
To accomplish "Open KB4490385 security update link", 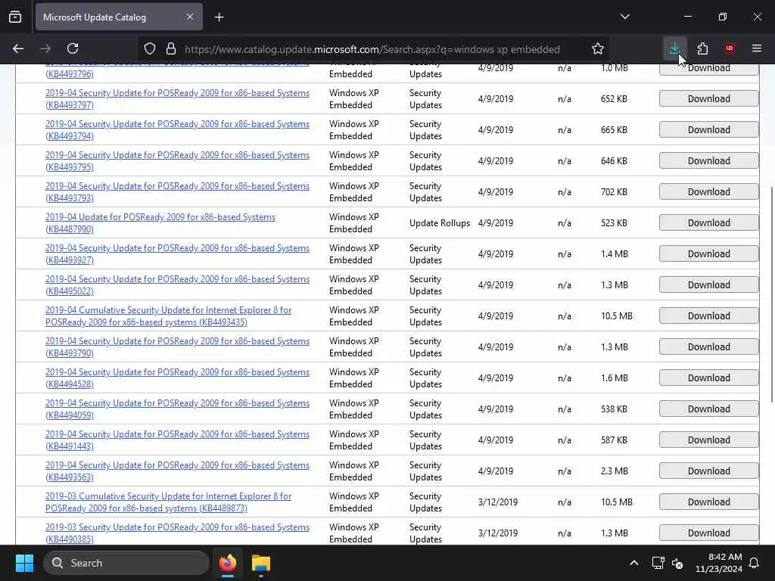I will coord(177,533).
